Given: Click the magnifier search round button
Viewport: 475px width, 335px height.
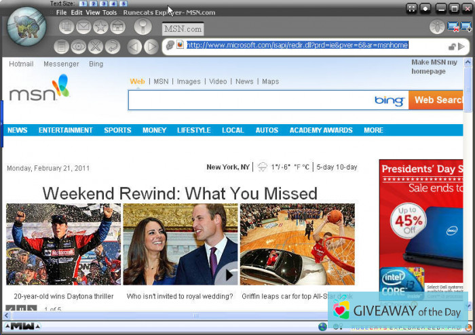Looking at the screenshot, I should pos(142,26).
